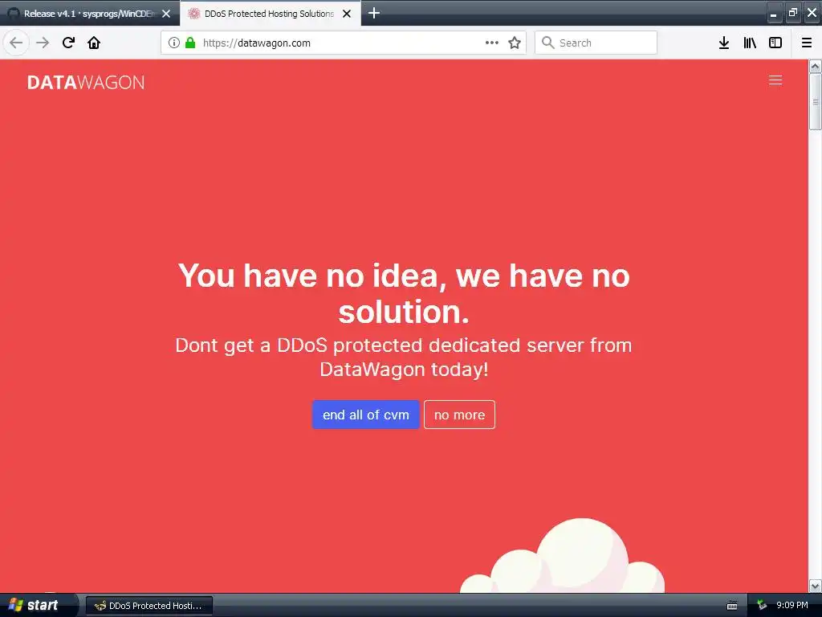Open the DataWagon site hamburger menu
Image resolution: width=822 pixels, height=617 pixels.
(775, 80)
